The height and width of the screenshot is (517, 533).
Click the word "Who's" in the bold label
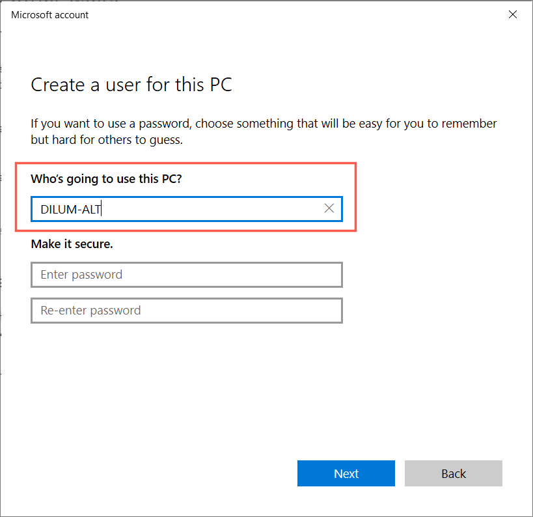pos(46,179)
